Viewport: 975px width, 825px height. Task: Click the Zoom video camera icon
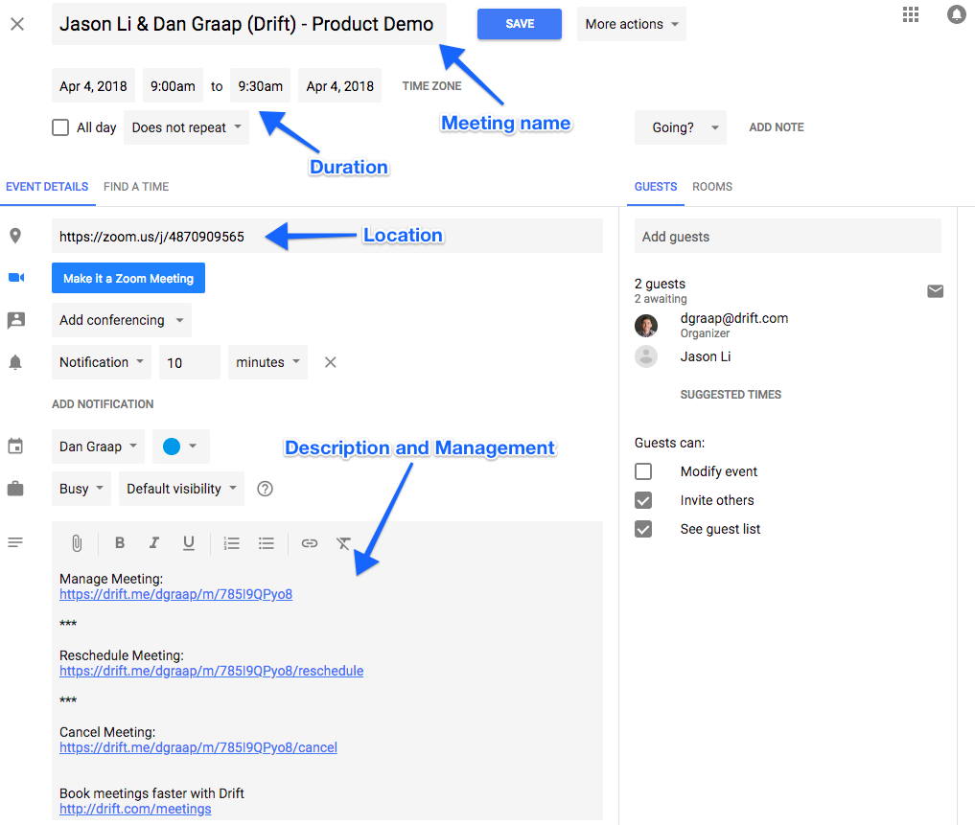tap(16, 277)
